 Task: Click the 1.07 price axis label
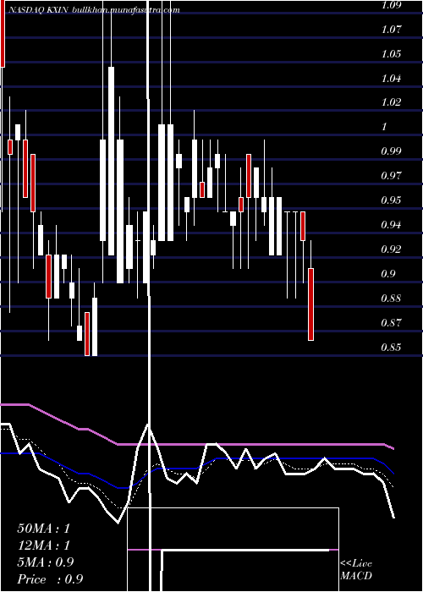click(391, 29)
